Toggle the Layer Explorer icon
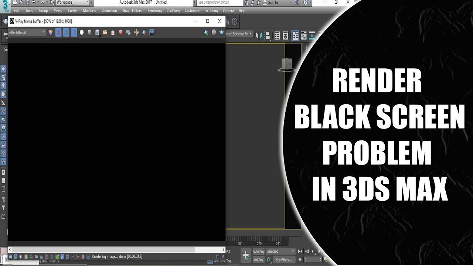The image size is (473, 266). click(286, 36)
